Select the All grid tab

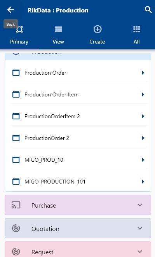(x=136, y=35)
